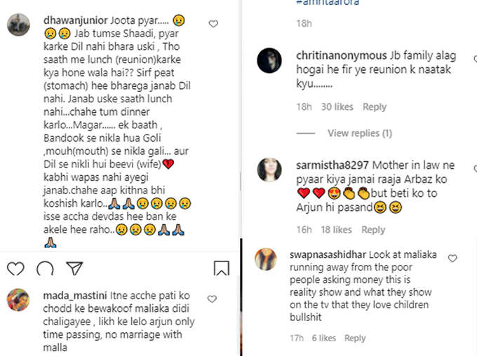Screen dimensions: 477x356
Task: Open dhawanjunior's profile from the username
Action: 76,20
